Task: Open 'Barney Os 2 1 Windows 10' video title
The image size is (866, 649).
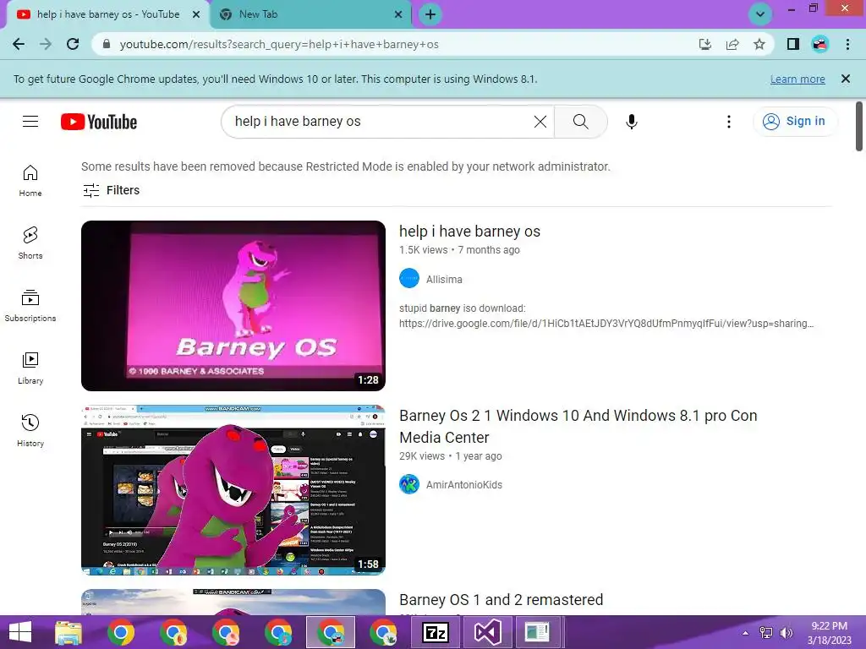Action: tap(578, 427)
